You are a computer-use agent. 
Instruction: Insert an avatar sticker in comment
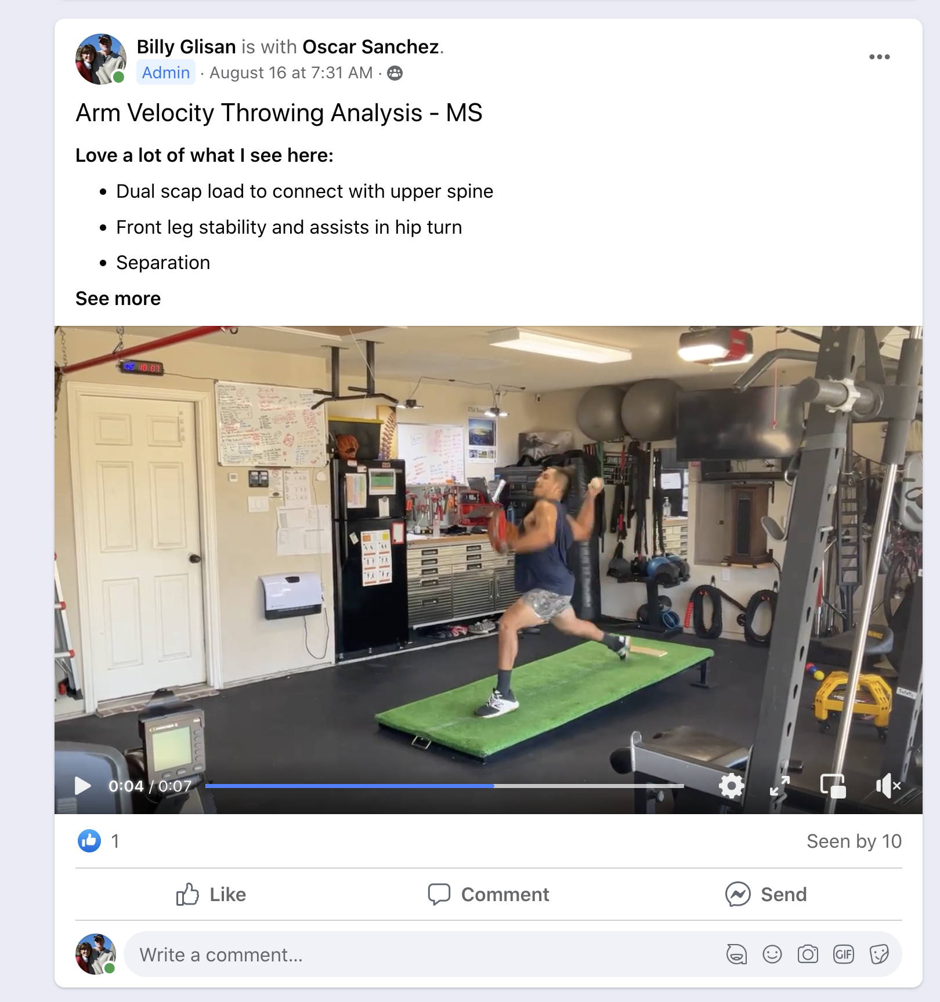(736, 954)
